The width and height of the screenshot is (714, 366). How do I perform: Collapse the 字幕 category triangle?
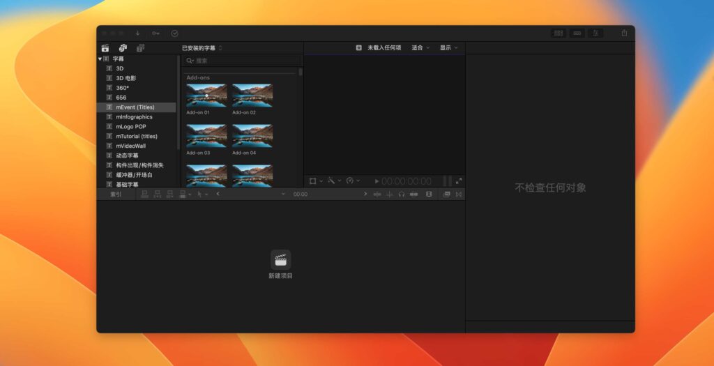click(x=100, y=59)
